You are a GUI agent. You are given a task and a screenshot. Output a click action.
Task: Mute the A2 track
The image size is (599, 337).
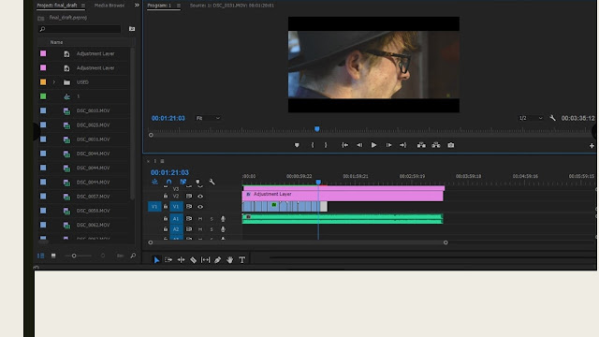click(199, 229)
